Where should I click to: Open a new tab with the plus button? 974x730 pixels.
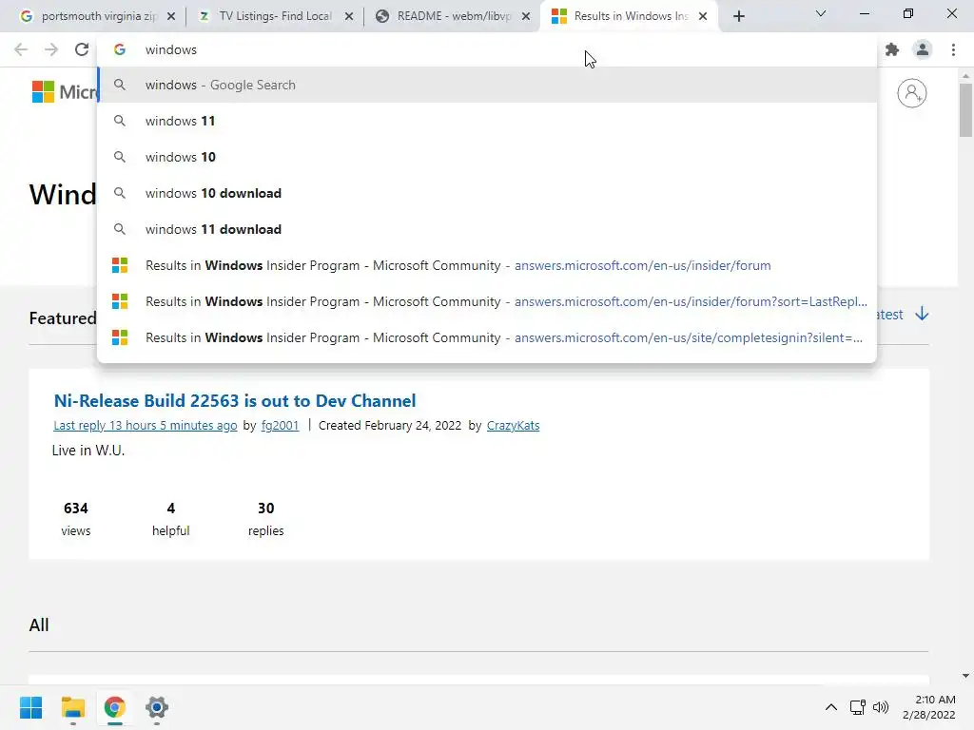pyautogui.click(x=738, y=16)
